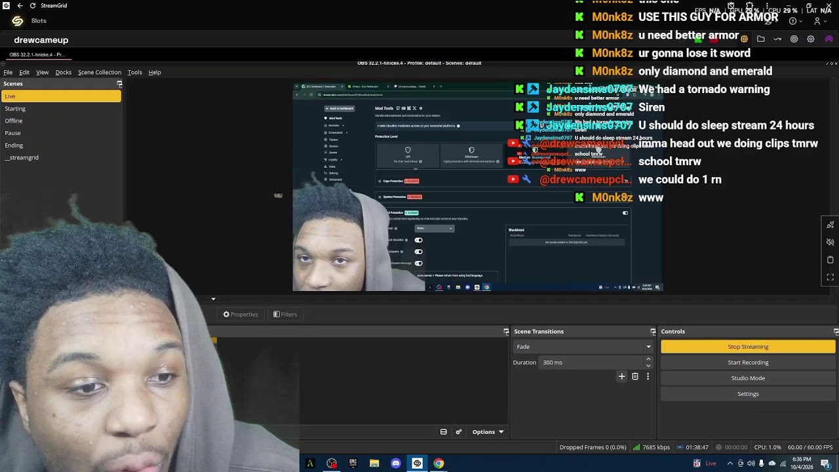The image size is (839, 472).
Task: Select the orange chip icon in StreamGrid toolbar
Action: tap(744, 39)
